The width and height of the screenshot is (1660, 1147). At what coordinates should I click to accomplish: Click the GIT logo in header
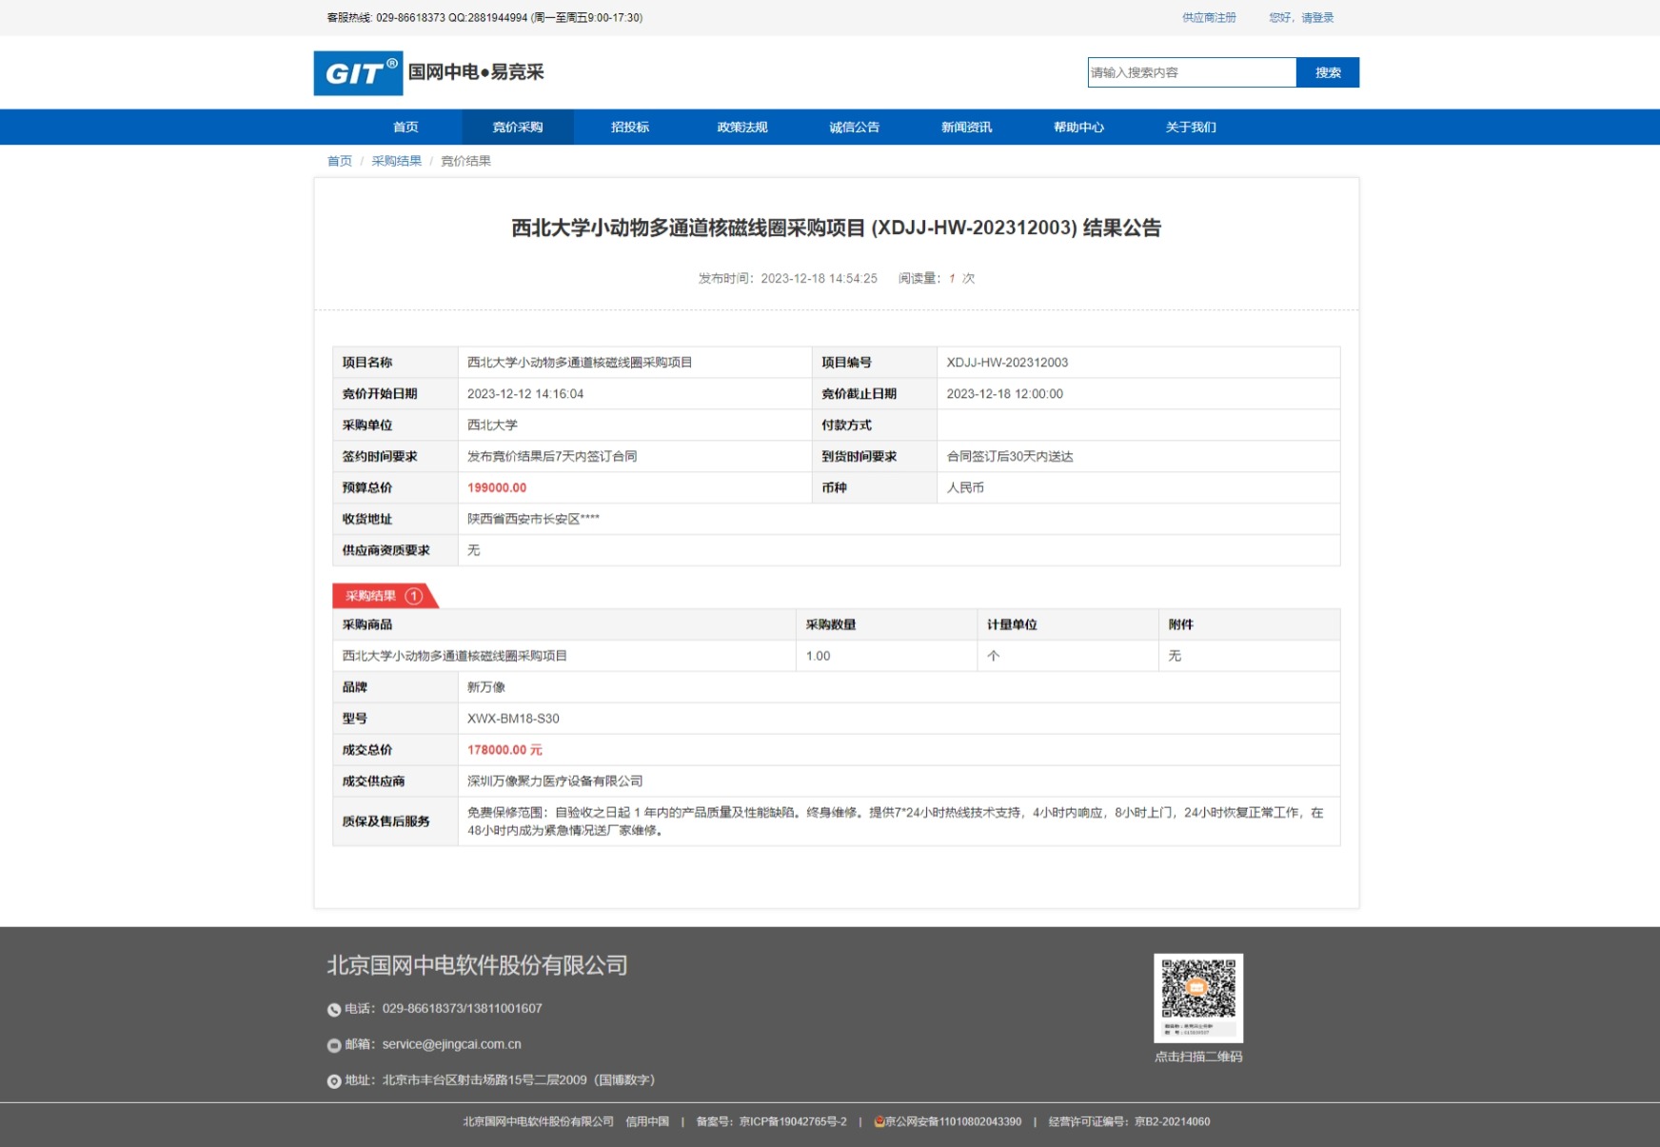pos(358,73)
